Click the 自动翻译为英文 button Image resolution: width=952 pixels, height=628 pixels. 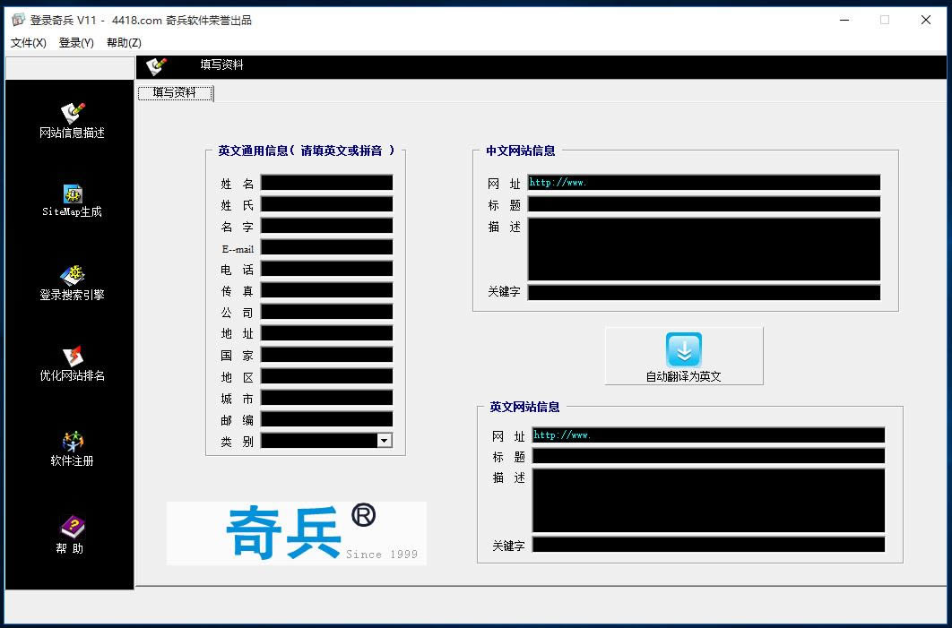(684, 357)
